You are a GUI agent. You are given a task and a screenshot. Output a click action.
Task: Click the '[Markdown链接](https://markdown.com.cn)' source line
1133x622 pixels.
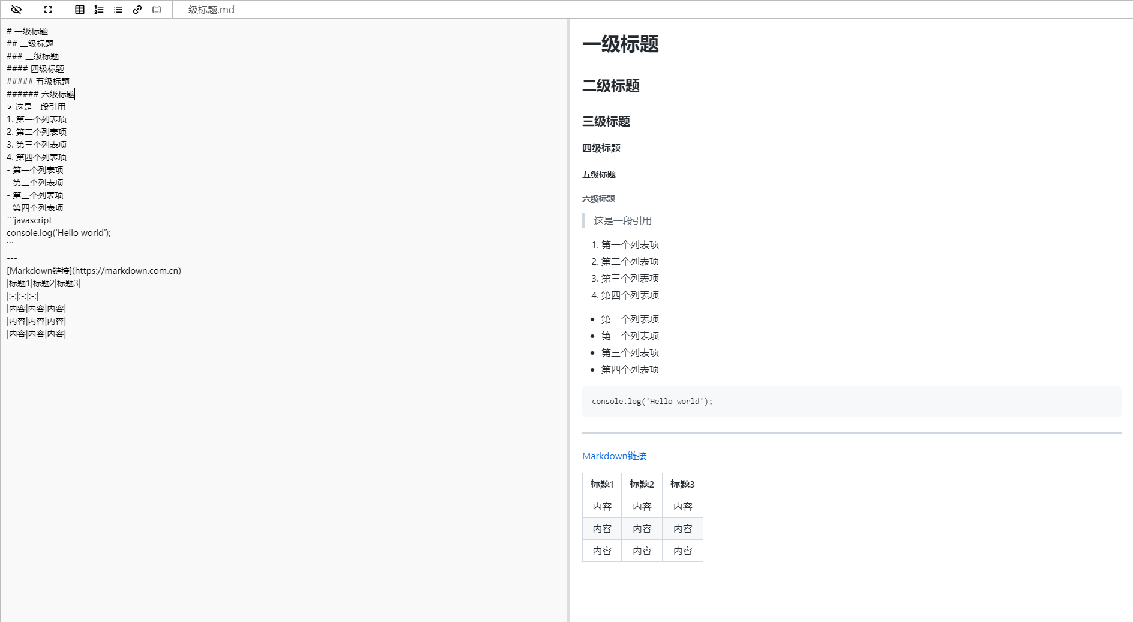click(x=94, y=271)
